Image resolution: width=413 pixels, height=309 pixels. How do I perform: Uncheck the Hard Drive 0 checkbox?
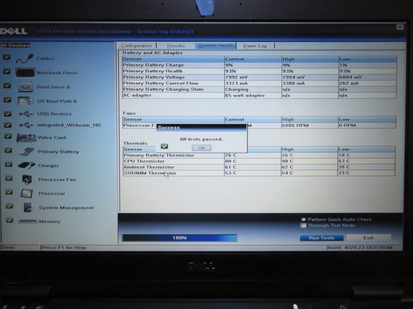[x=7, y=85]
